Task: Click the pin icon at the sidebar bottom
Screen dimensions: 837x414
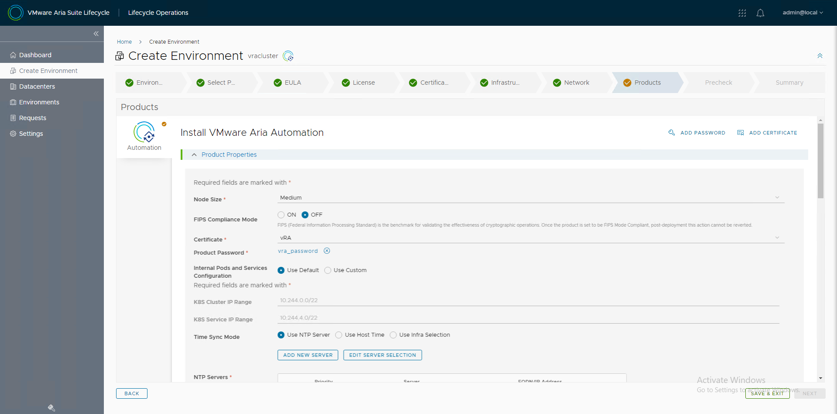Action: coord(51,408)
